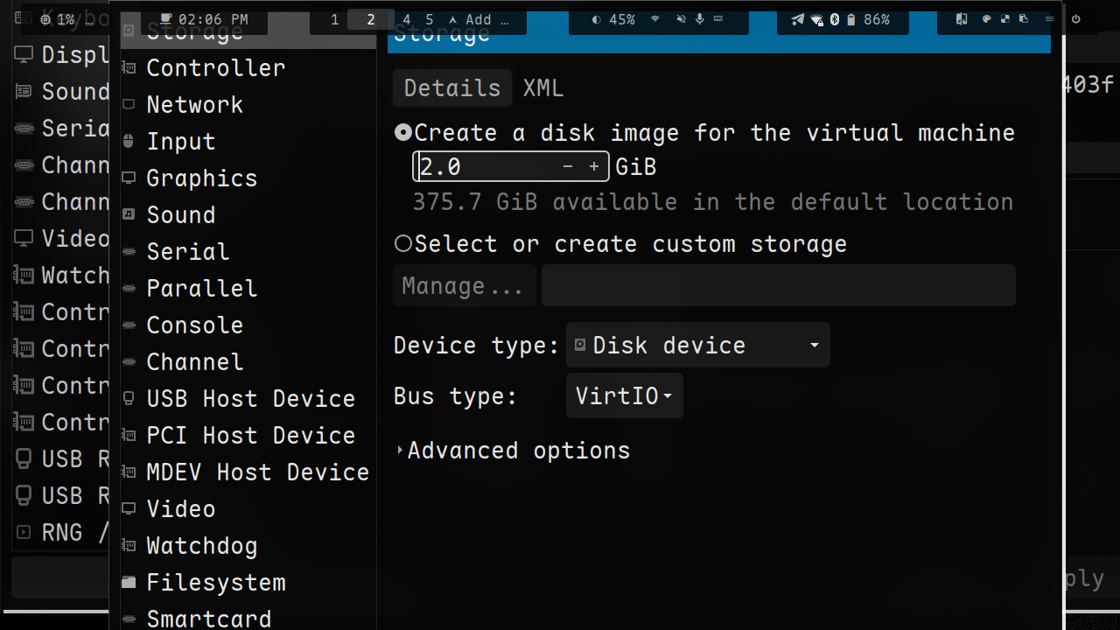The image size is (1120, 630).
Task: Switch to workspace 4 in top bar
Action: click(x=407, y=19)
